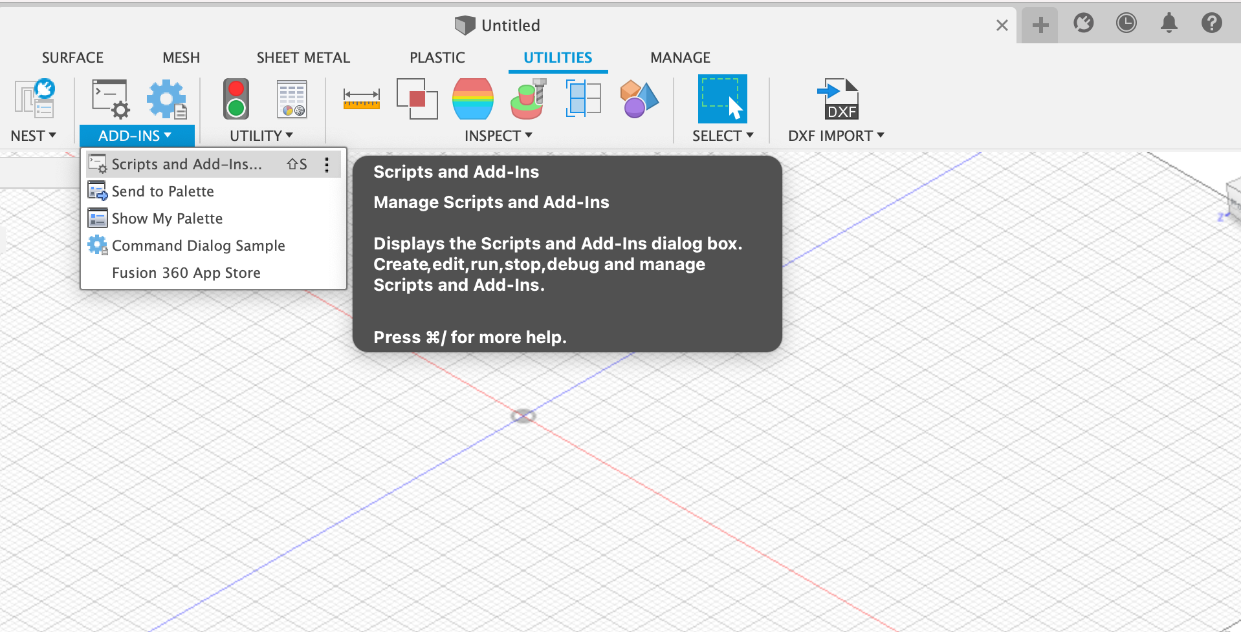Click the plus button to create new document
The width and height of the screenshot is (1241, 632).
pos(1039,23)
